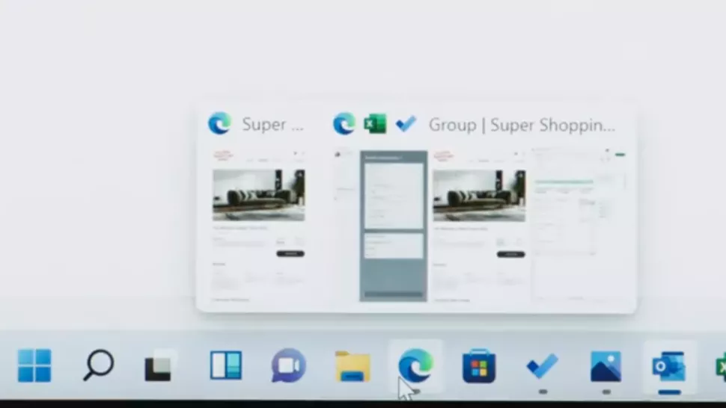
Task: Click Excel icon in Group preview header
Action: pos(375,124)
